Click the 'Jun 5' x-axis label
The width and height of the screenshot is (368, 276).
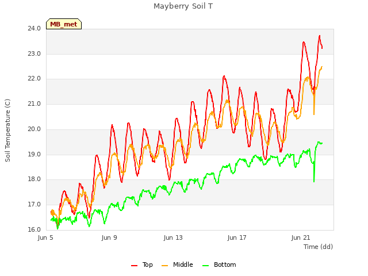click(x=45, y=237)
